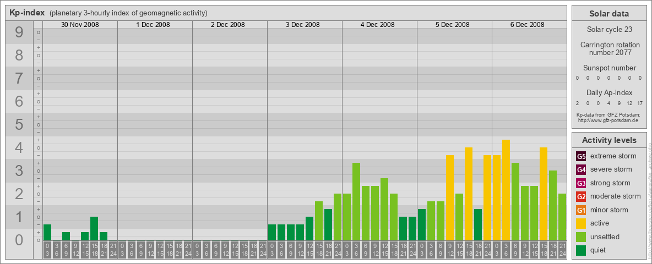Image resolution: width=652 pixels, height=264 pixels.
Task: Click the dark green 30 Nov 0-3h bar
Action: click(x=47, y=233)
